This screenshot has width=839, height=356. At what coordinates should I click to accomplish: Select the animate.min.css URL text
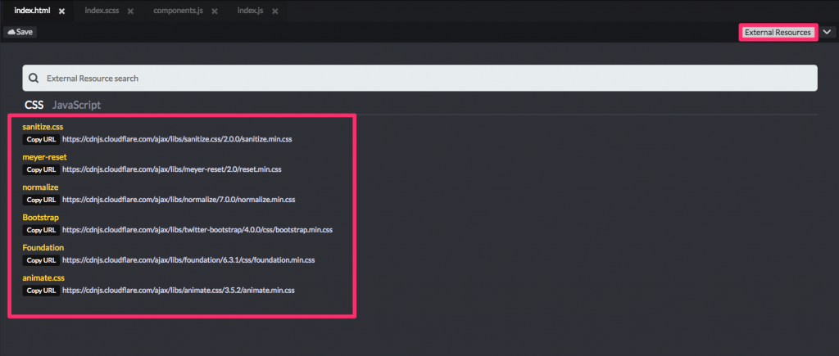coord(179,291)
